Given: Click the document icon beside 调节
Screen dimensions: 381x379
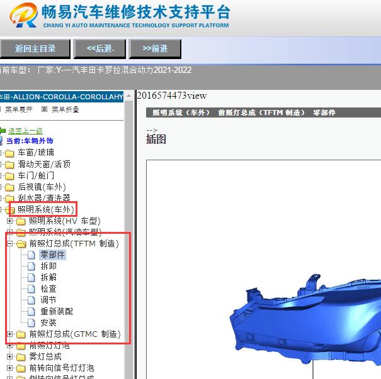Looking at the screenshot, I should 31,300.
